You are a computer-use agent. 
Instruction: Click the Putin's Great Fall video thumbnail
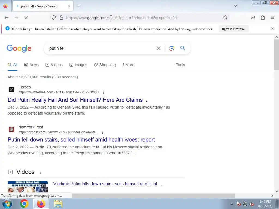[x=28, y=187]
